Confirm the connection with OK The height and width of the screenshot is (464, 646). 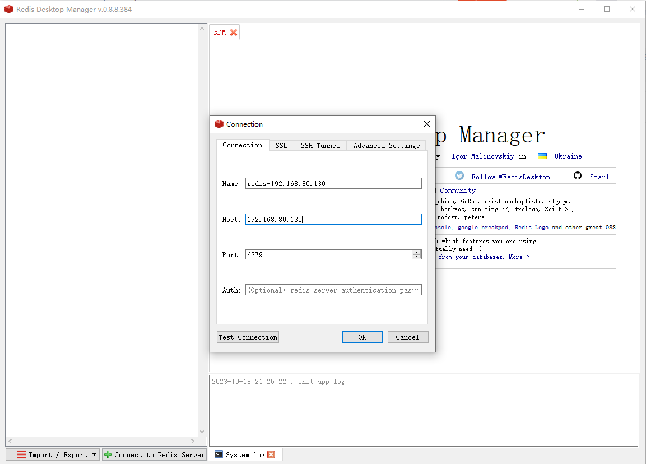click(x=362, y=337)
